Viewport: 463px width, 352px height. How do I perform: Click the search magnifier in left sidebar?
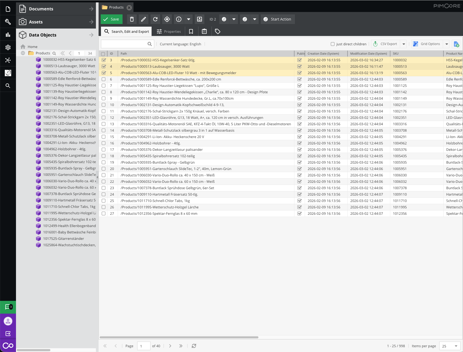point(8,86)
